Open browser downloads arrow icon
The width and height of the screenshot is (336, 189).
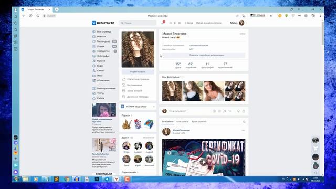(320, 16)
